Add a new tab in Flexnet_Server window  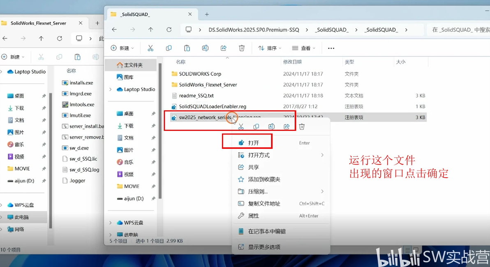point(97,23)
